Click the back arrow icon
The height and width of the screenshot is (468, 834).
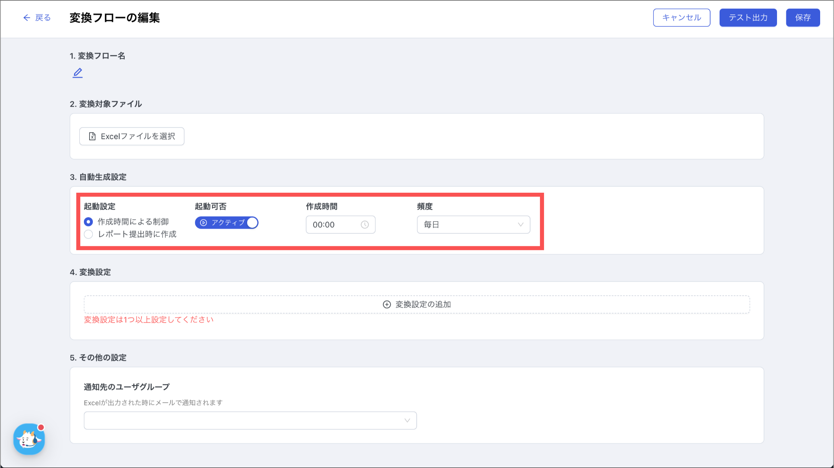[26, 17]
